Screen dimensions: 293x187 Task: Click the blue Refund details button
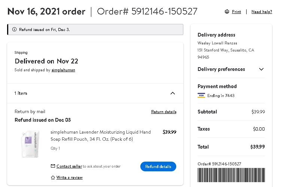coord(158,166)
